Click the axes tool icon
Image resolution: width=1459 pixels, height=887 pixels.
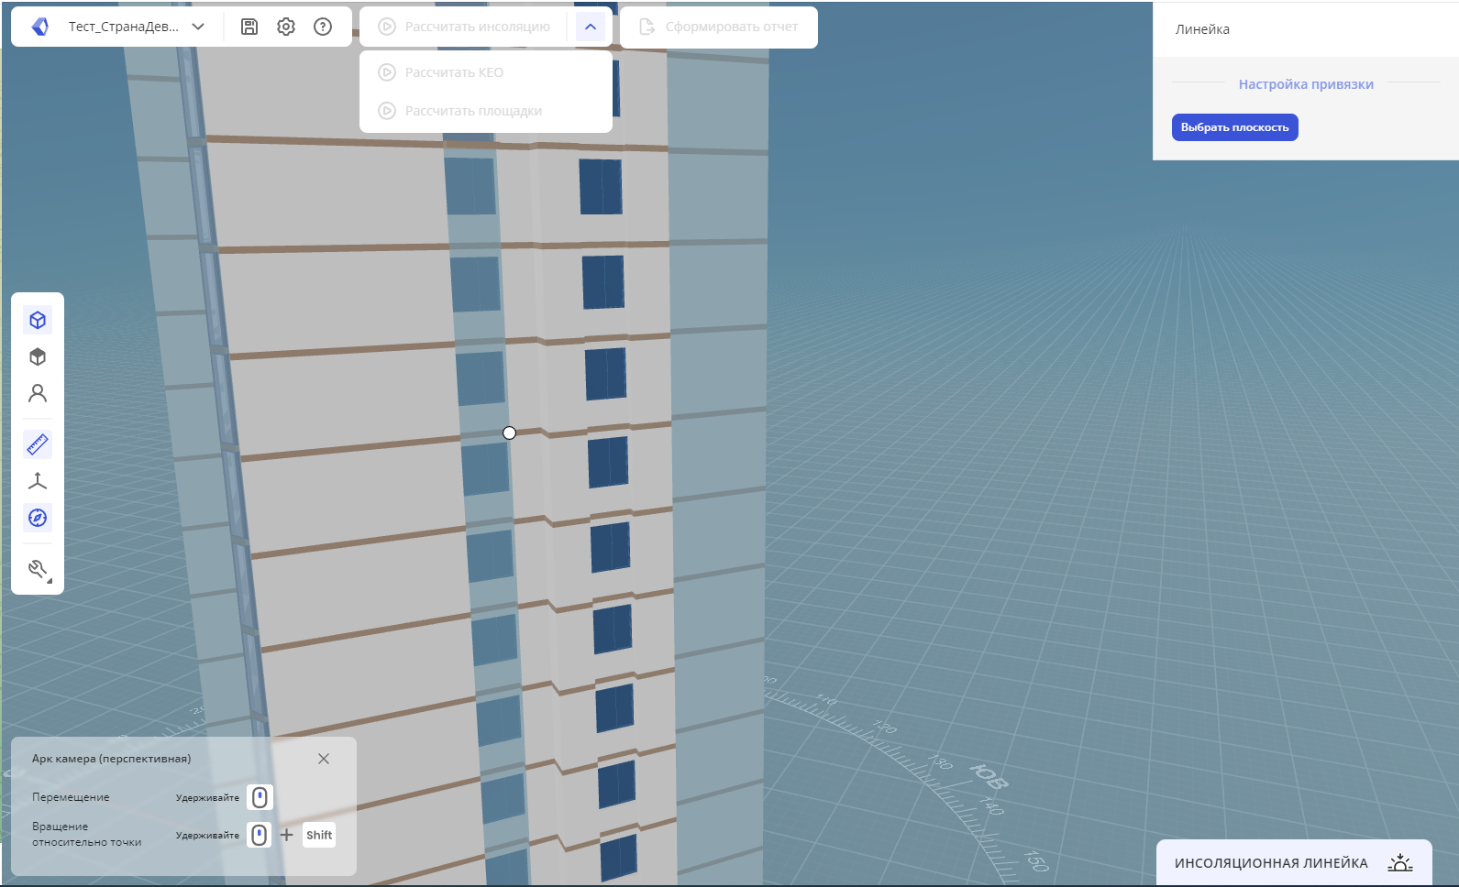[x=38, y=481]
